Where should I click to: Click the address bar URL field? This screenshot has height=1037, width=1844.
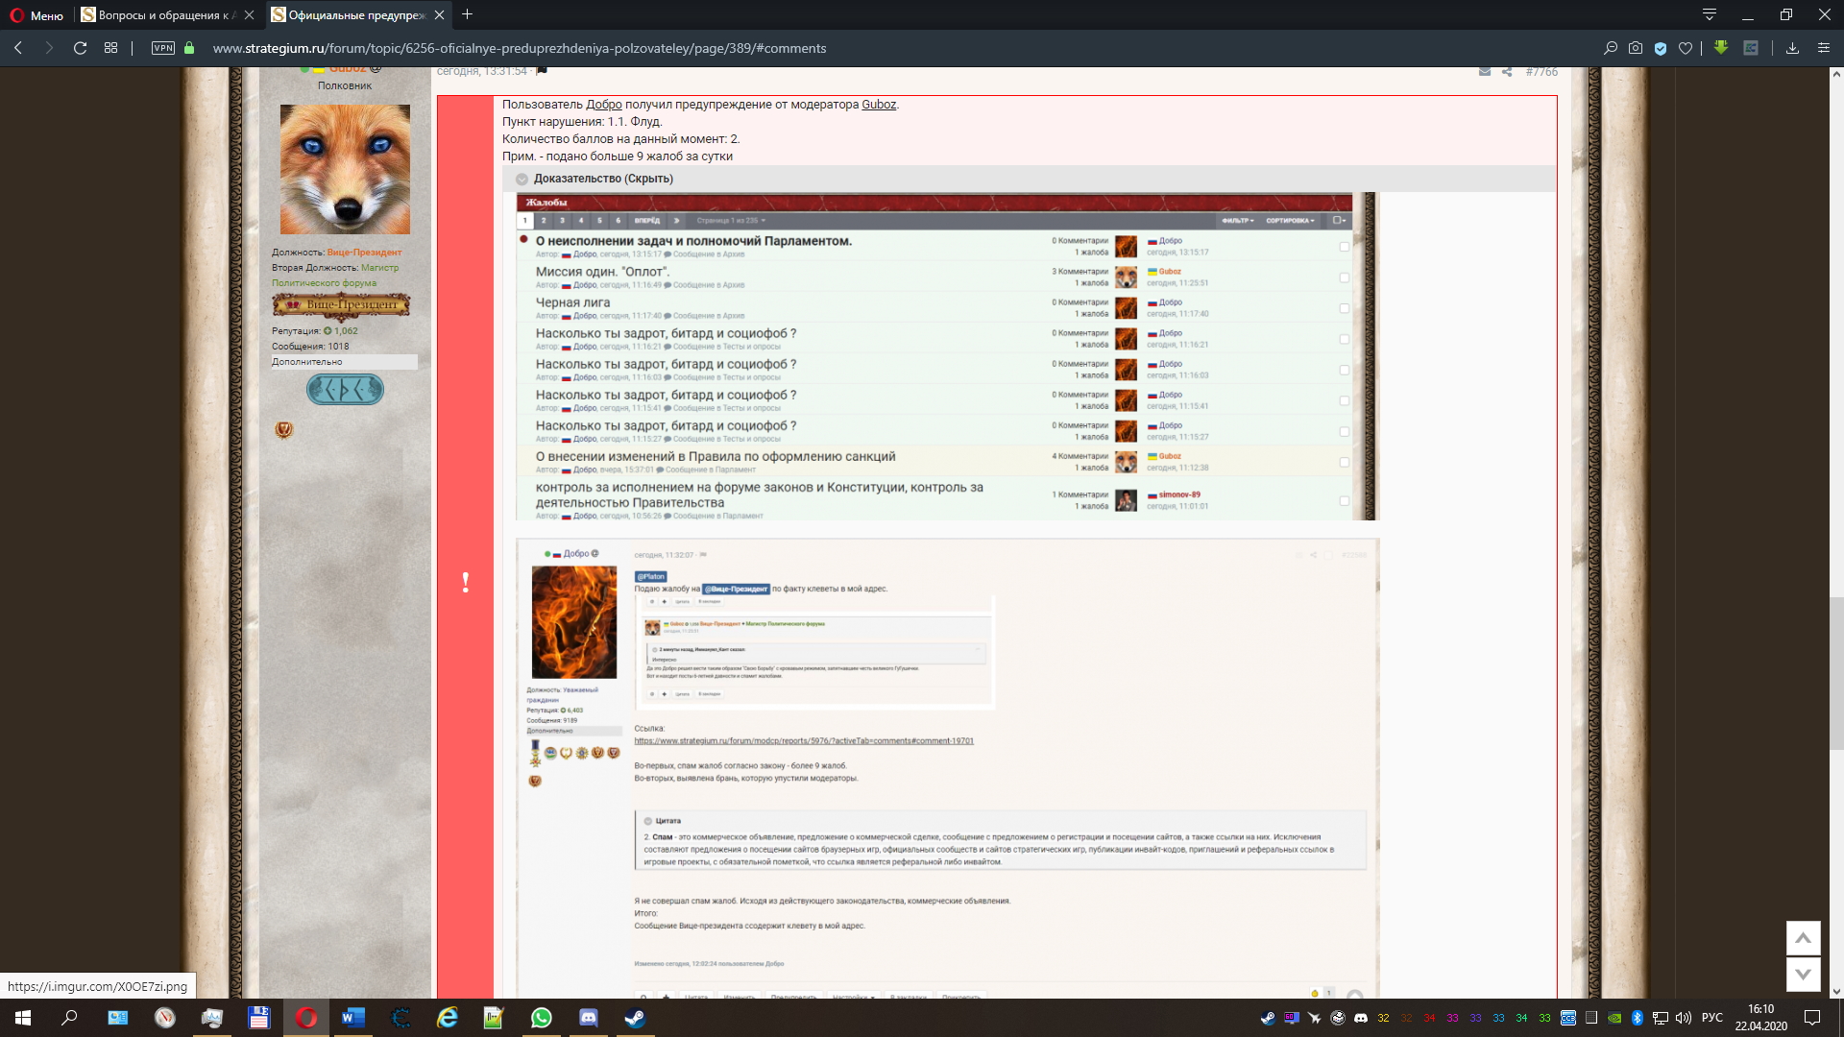pyautogui.click(x=520, y=48)
